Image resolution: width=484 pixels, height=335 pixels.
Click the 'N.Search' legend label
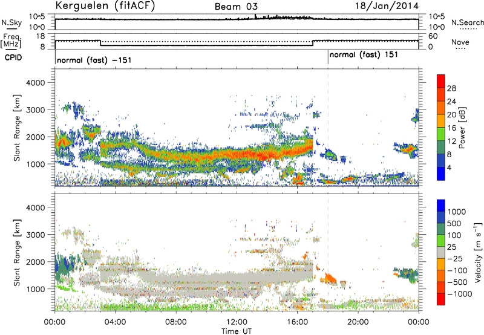point(467,22)
